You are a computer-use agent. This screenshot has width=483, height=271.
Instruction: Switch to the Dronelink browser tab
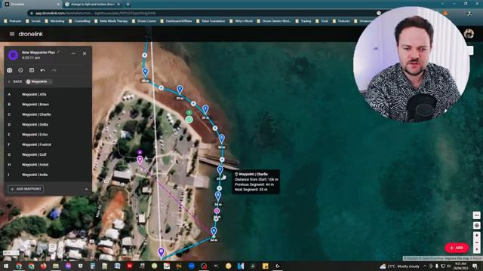pyautogui.click(x=31, y=5)
